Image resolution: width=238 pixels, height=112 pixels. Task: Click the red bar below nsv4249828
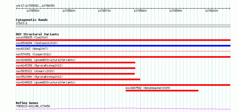click(123, 85)
